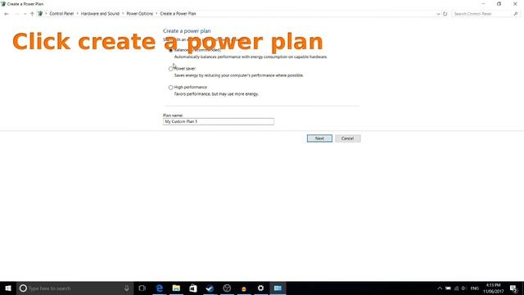The width and height of the screenshot is (524, 295).
Task: Click the window title bar app icon
Action: (x=3, y=4)
